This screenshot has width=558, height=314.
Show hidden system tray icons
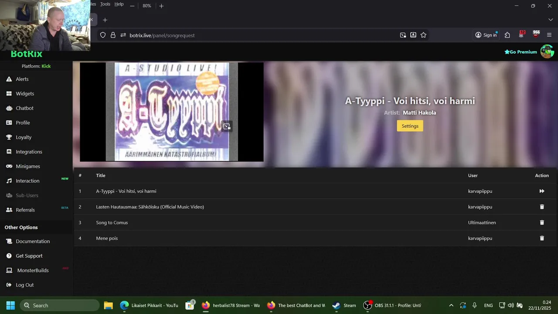(451, 305)
